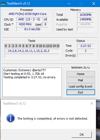Confirm the dialog with OK
Viewport: 100px width, 140px height.
[x=81, y=135]
